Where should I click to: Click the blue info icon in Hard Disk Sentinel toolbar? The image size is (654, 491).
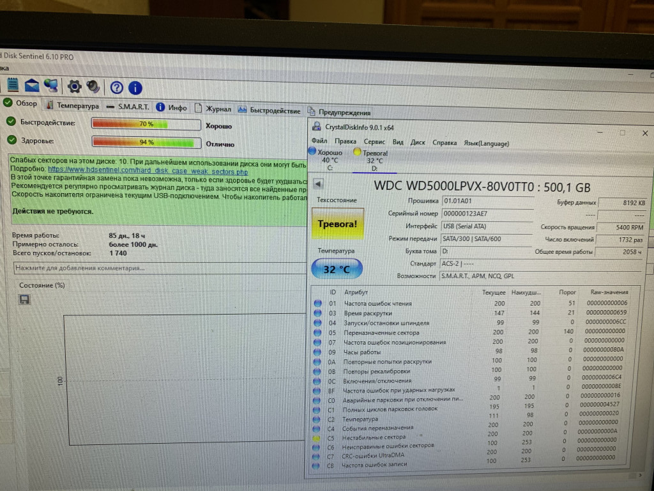135,88
